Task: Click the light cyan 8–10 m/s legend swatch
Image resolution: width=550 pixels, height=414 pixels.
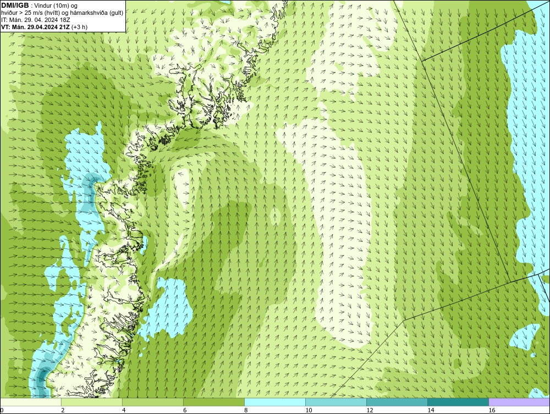Action: [274, 402]
